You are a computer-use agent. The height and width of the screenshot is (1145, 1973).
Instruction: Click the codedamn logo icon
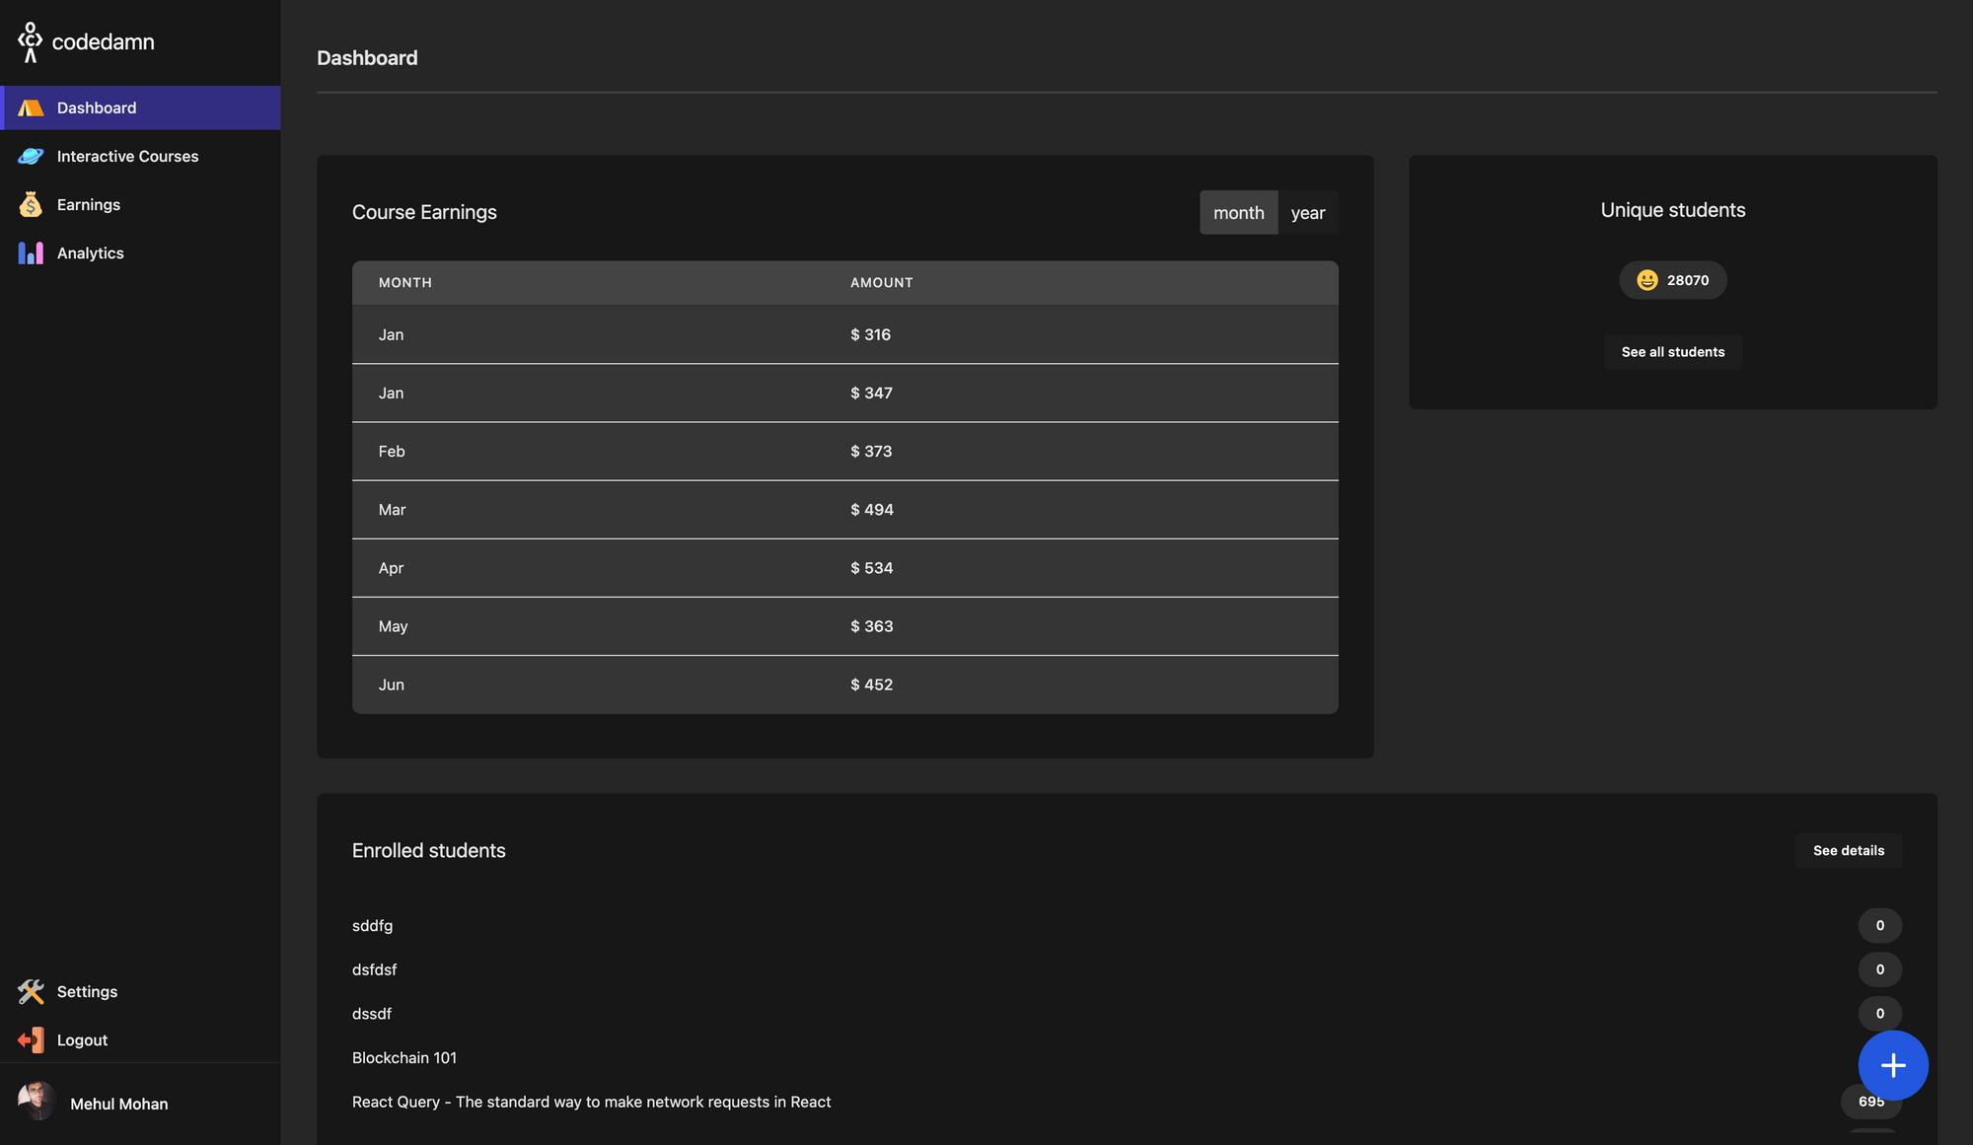click(x=30, y=41)
